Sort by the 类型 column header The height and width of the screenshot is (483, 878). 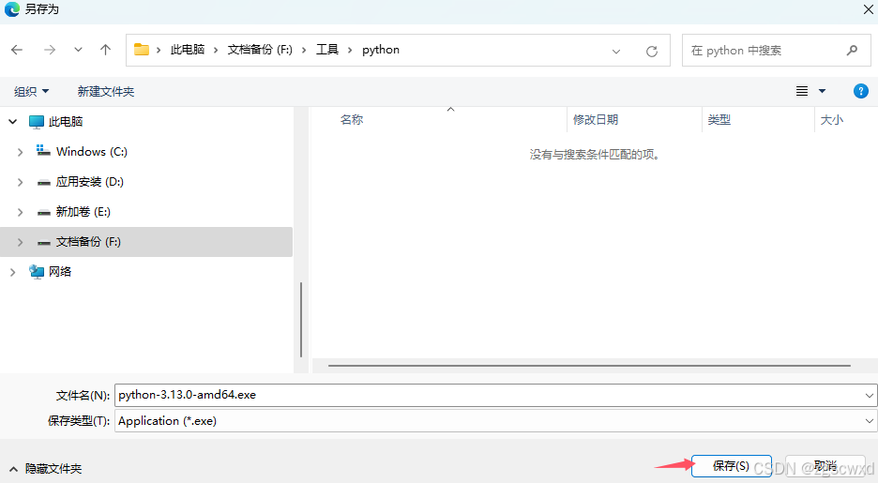point(719,120)
